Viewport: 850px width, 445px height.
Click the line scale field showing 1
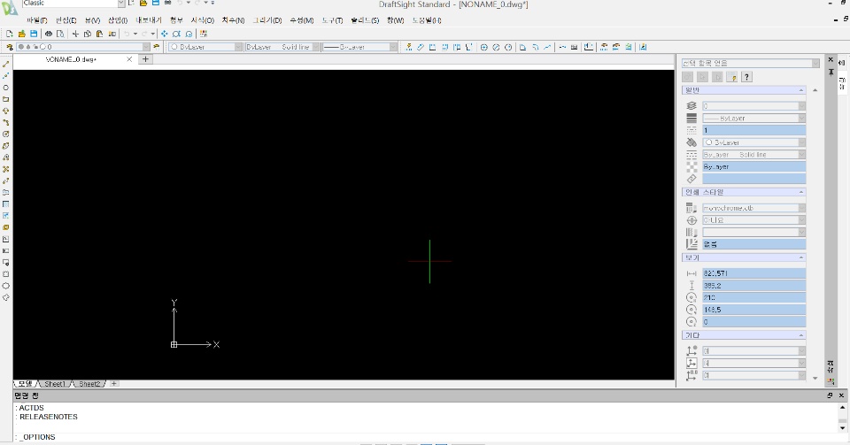(x=754, y=130)
